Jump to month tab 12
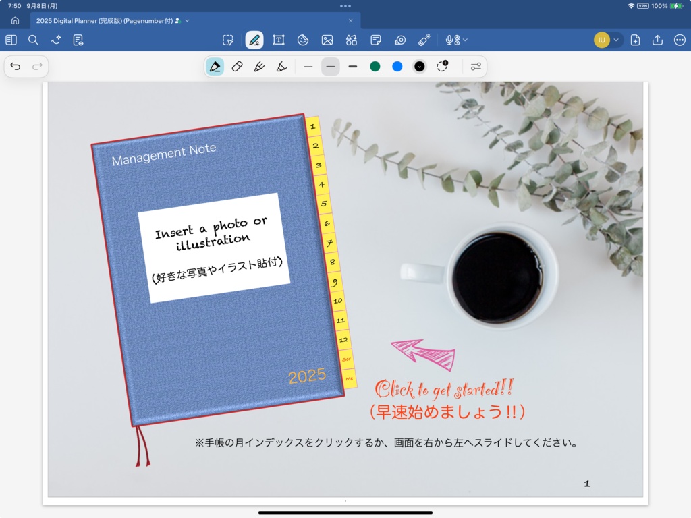This screenshot has width=691, height=518. tap(343, 340)
